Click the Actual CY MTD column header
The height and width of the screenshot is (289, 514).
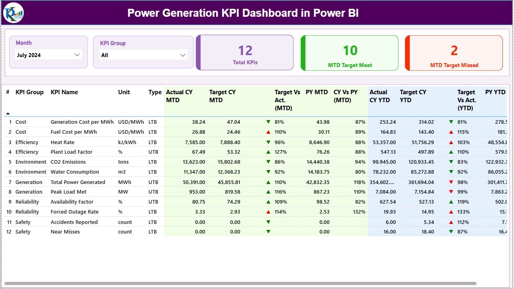coord(179,96)
